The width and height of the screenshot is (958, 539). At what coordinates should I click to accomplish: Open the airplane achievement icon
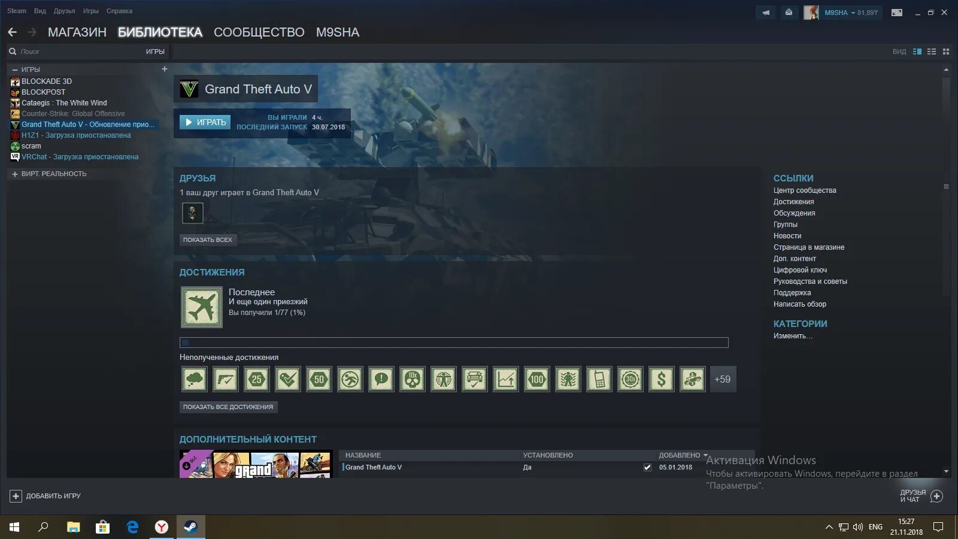(x=202, y=307)
